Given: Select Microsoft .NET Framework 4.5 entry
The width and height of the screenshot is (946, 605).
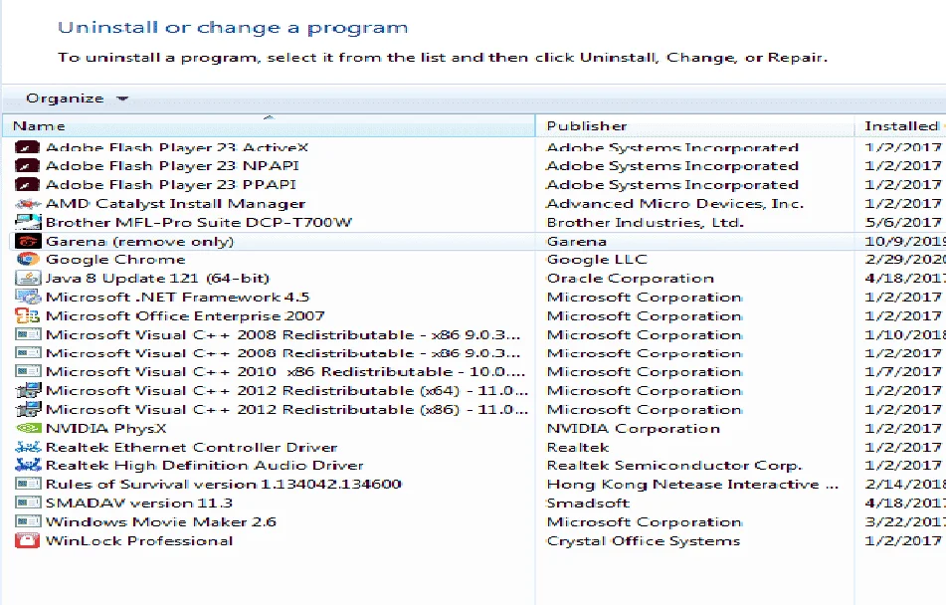Looking at the screenshot, I should point(177,297).
